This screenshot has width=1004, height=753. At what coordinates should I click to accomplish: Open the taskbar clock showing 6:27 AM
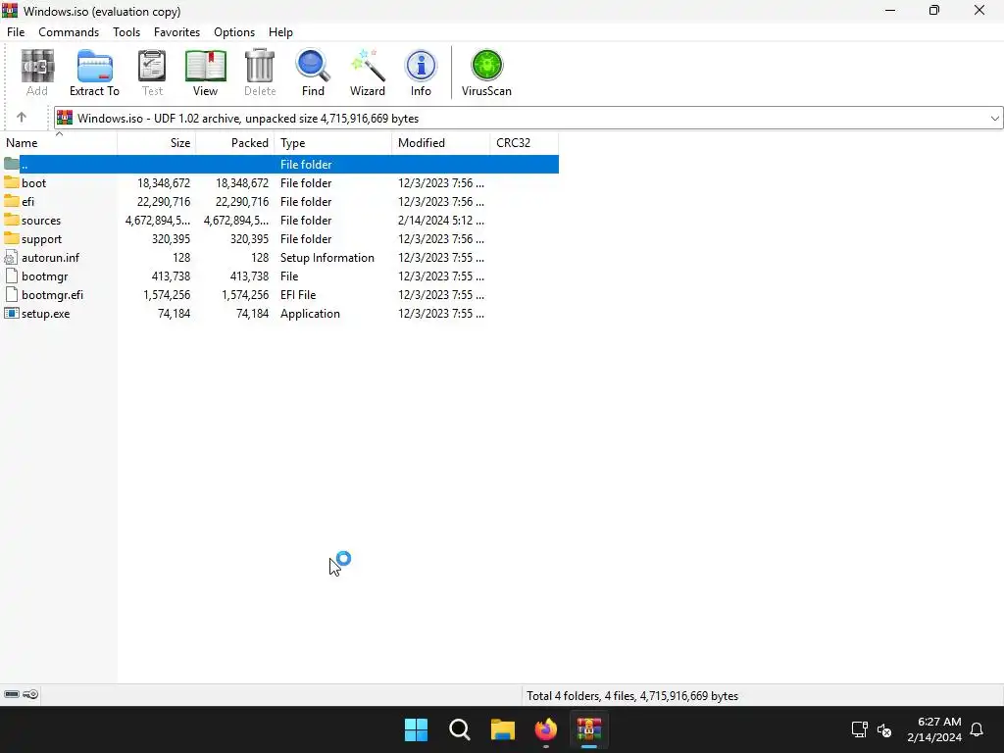click(x=934, y=729)
